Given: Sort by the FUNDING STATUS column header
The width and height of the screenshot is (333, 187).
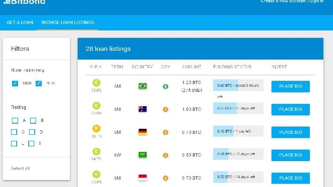Looking at the screenshot, I should [x=232, y=67].
